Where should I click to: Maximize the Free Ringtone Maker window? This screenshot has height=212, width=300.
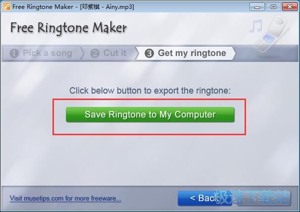click(273, 7)
